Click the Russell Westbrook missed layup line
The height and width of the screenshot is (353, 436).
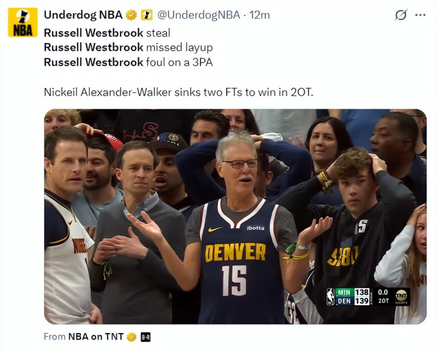tap(128, 47)
